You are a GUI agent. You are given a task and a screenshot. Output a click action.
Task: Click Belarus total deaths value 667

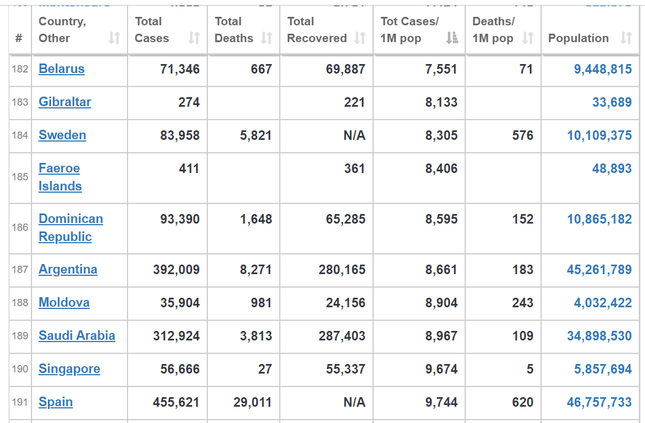coord(261,69)
